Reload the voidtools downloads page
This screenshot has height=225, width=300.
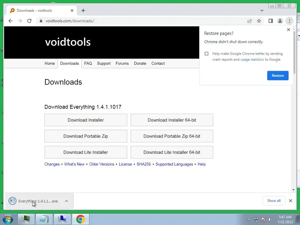[x=29, y=21]
